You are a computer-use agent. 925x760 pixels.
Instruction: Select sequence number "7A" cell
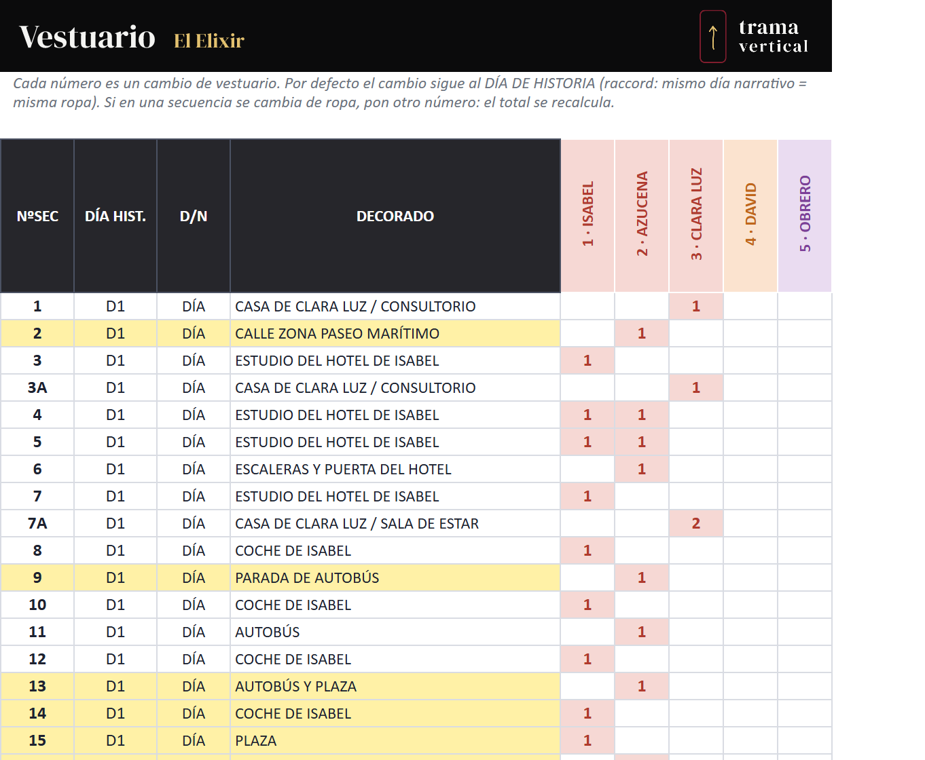pyautogui.click(x=37, y=523)
